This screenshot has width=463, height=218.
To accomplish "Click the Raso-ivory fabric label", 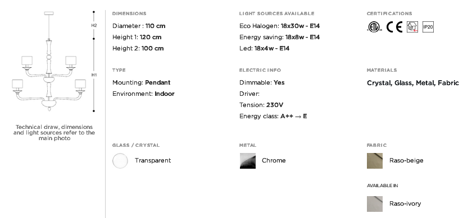I will (405, 203).
